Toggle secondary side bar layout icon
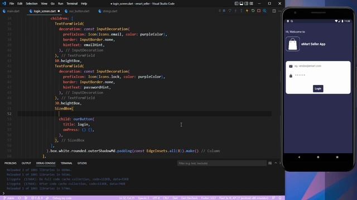Screen dimensions: 357x200 click(247, 3)
